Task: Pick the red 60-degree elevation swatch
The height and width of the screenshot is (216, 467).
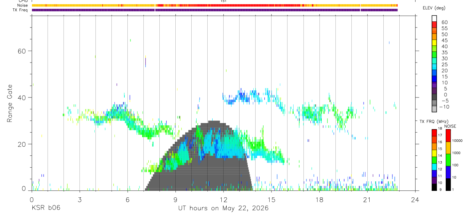Action: (434, 24)
